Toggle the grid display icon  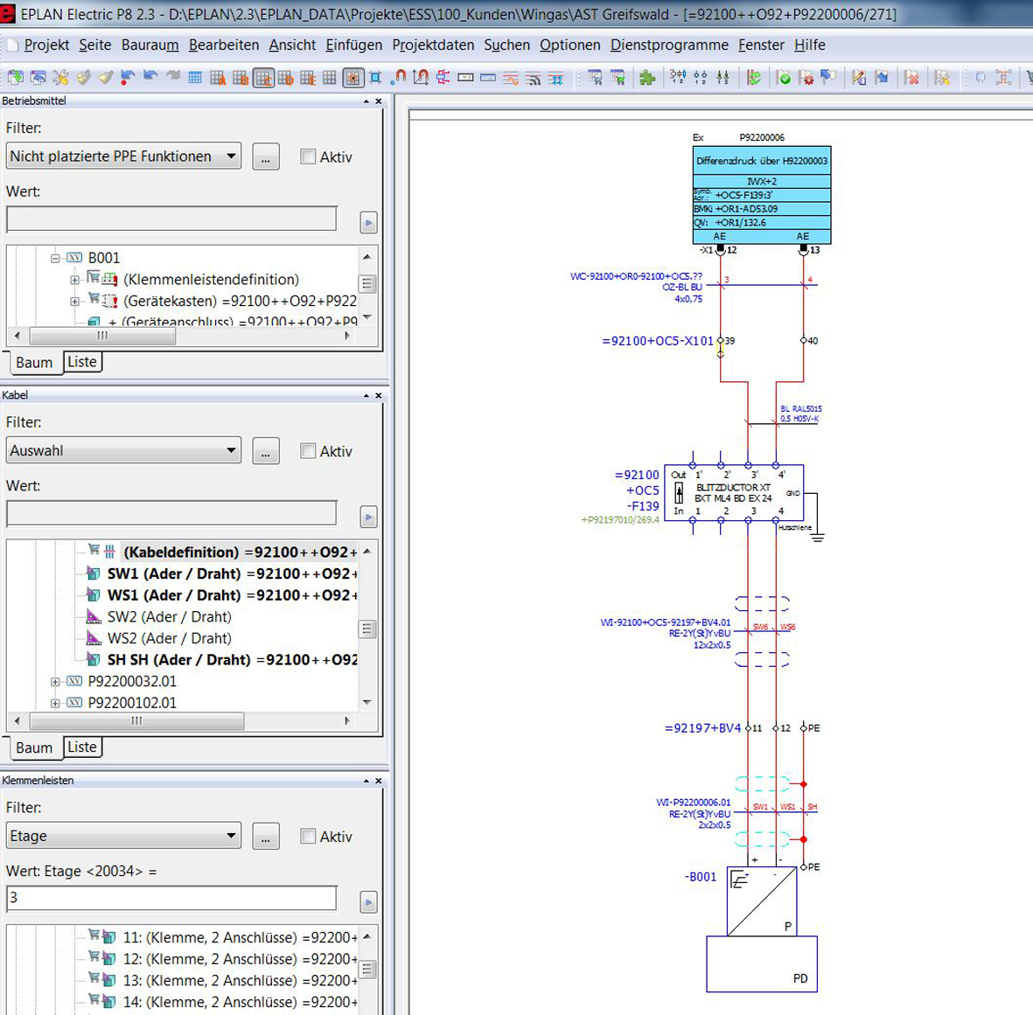[195, 78]
